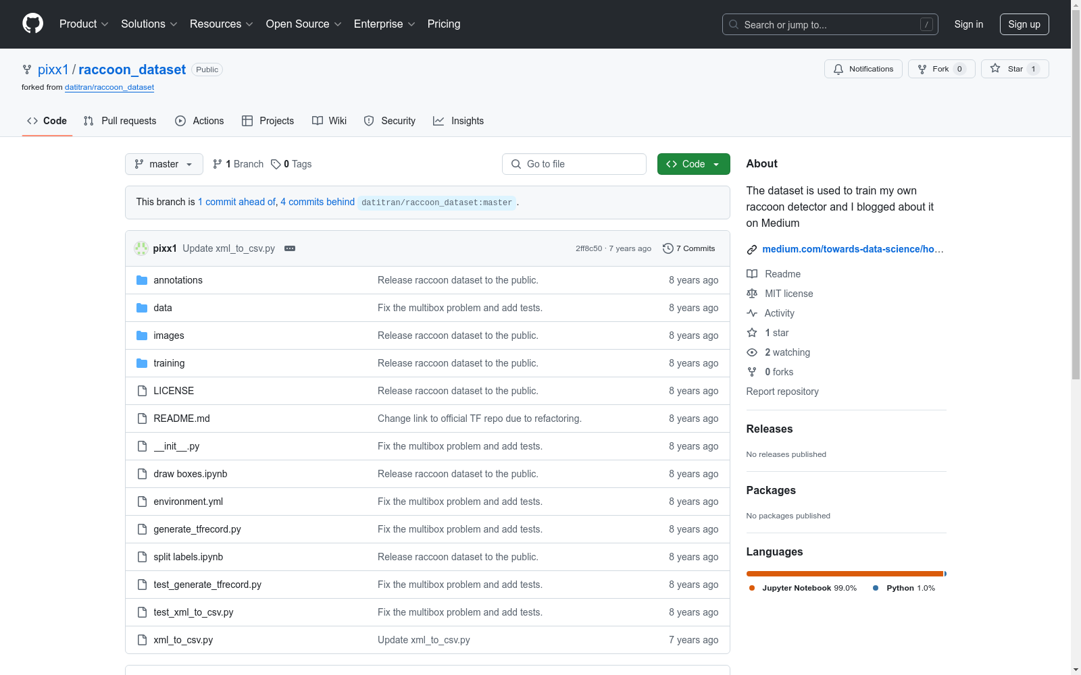
Task: Click the star icon on Star button
Action: (x=995, y=68)
